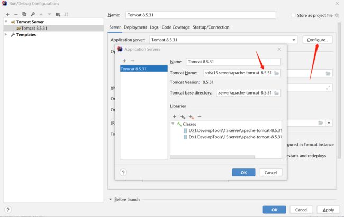Confirm Application Servers dialog with OK
Viewport: 344px width, 217px height.
(243, 173)
